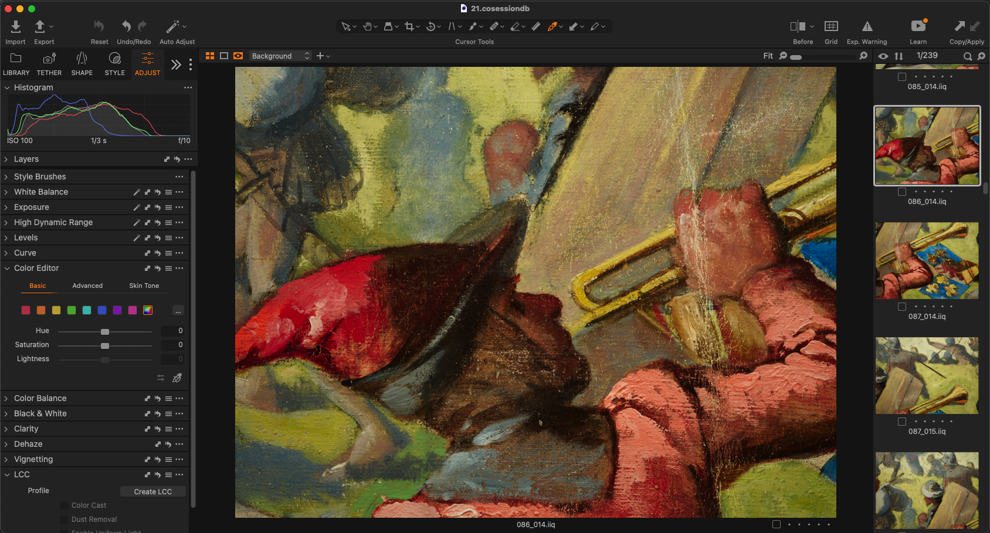
Task: Click the Export icon
Action: click(x=40, y=26)
